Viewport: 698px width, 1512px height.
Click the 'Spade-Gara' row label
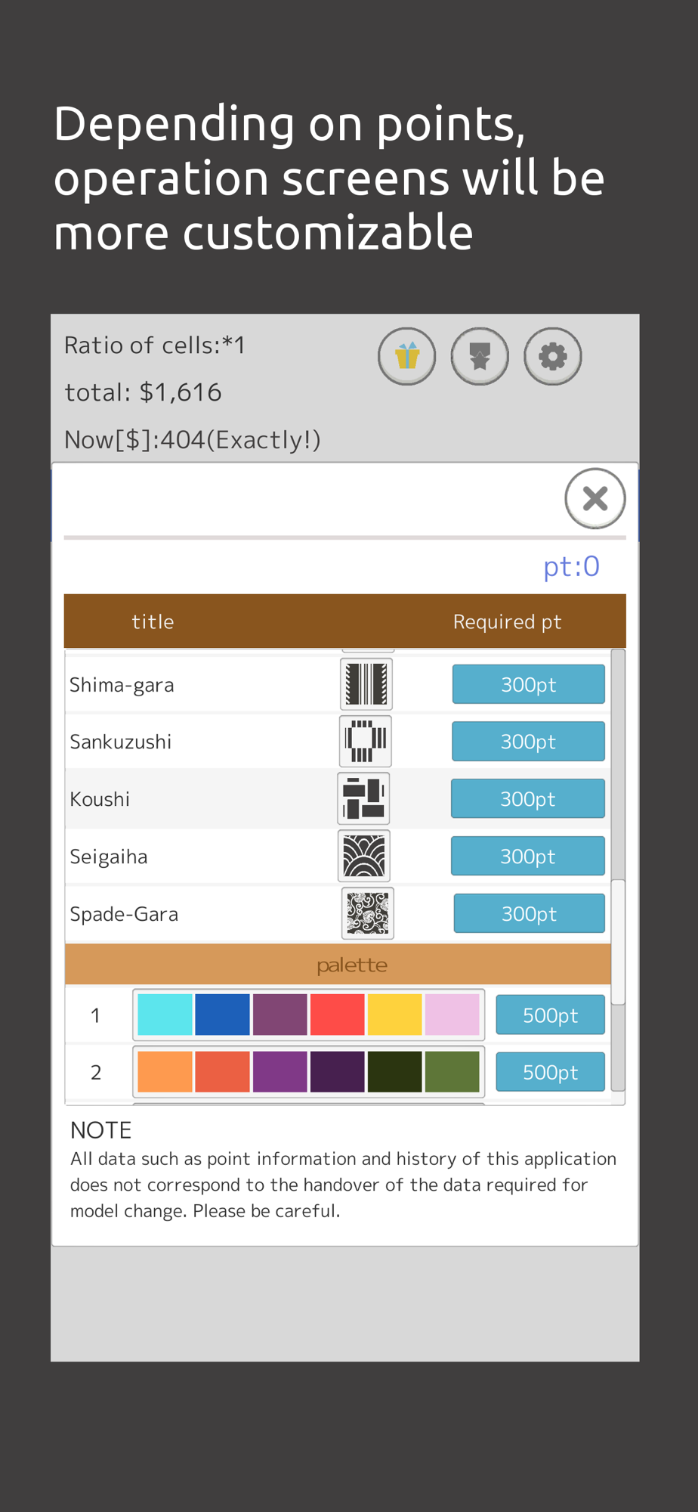(124, 914)
